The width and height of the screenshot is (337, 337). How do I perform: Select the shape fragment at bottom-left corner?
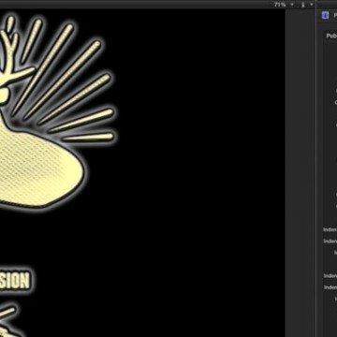(9, 331)
